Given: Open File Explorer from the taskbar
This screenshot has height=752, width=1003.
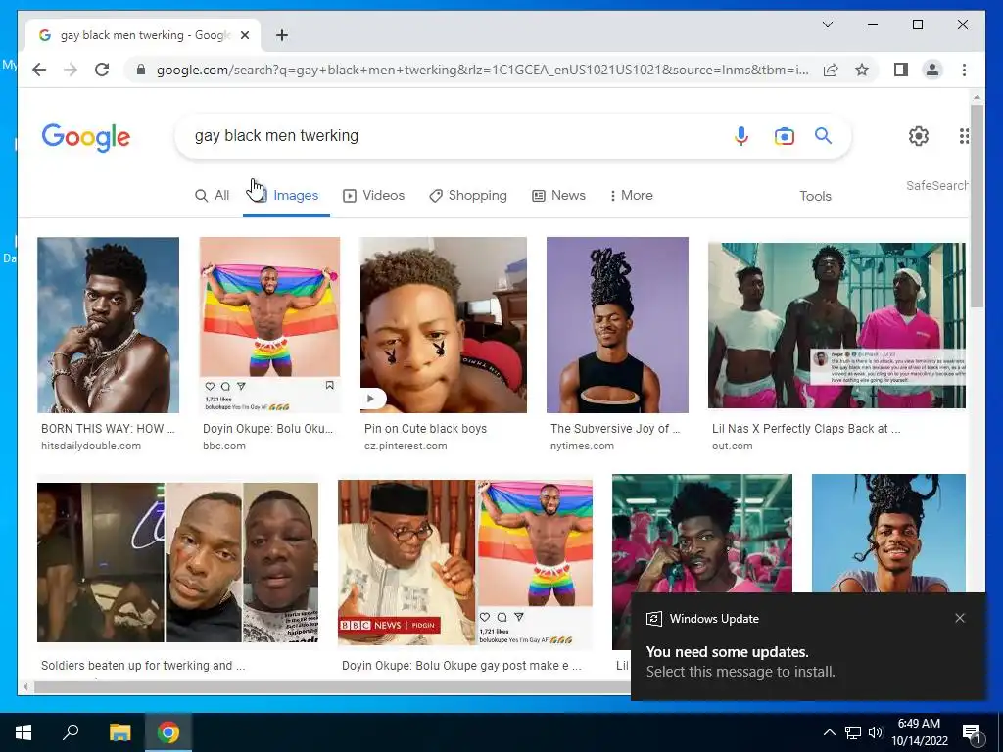Looking at the screenshot, I should pos(119,732).
